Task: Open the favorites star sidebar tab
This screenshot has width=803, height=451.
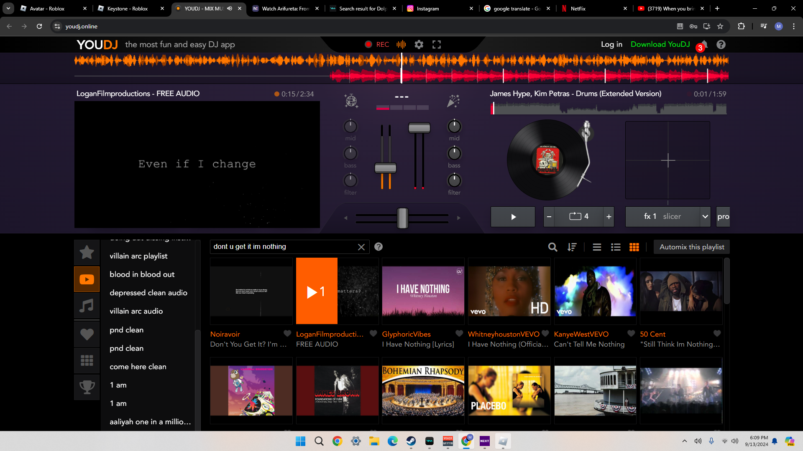Action: (x=87, y=252)
